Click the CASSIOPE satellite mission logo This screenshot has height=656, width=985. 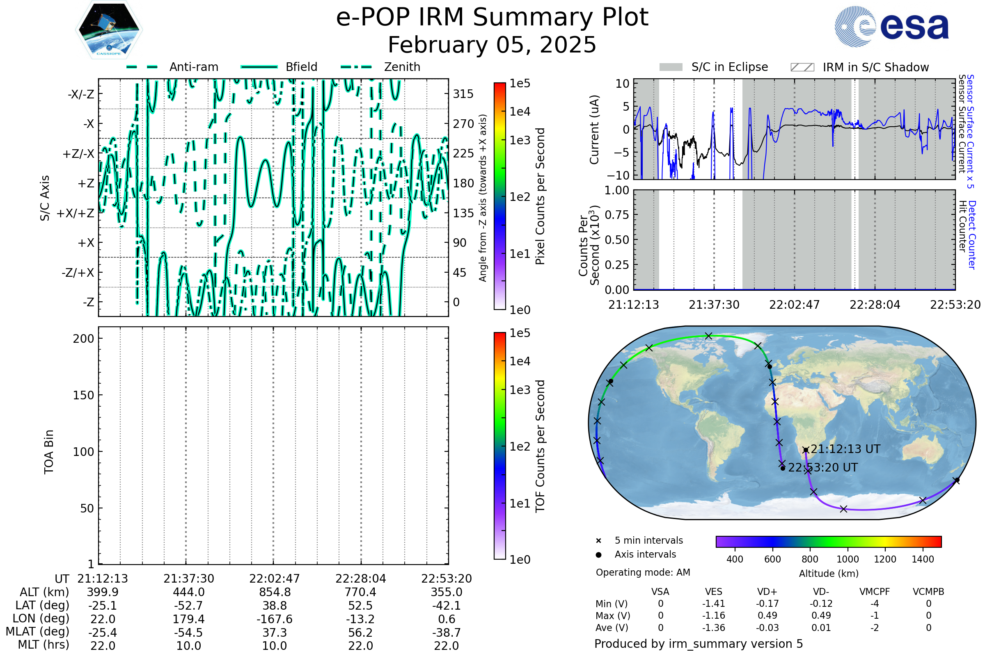(x=109, y=30)
